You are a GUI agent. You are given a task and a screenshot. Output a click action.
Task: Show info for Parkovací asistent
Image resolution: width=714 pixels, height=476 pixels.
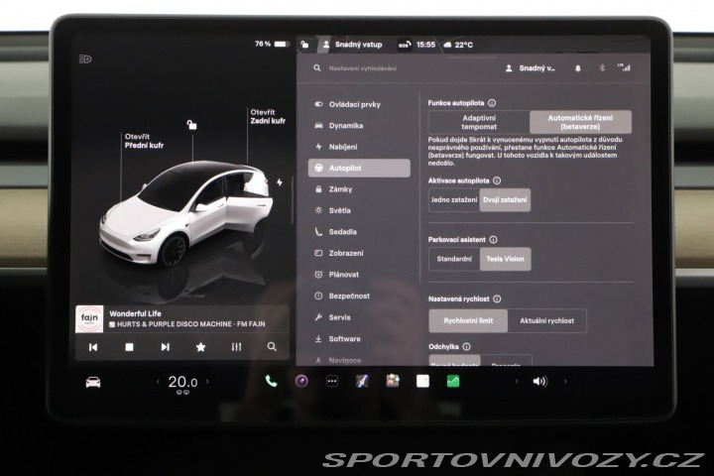coord(493,240)
